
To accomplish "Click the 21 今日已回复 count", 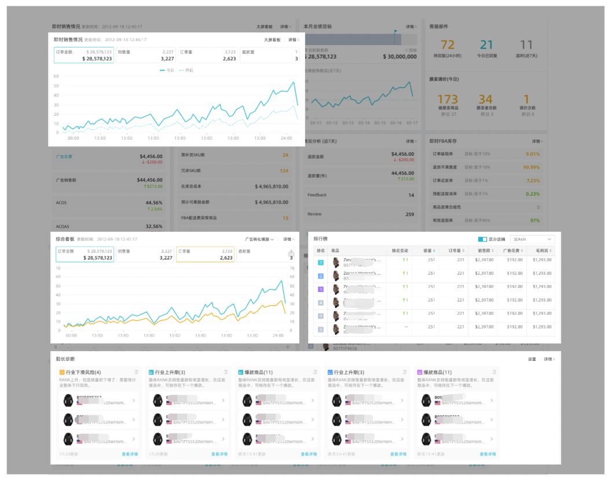I will [x=486, y=45].
